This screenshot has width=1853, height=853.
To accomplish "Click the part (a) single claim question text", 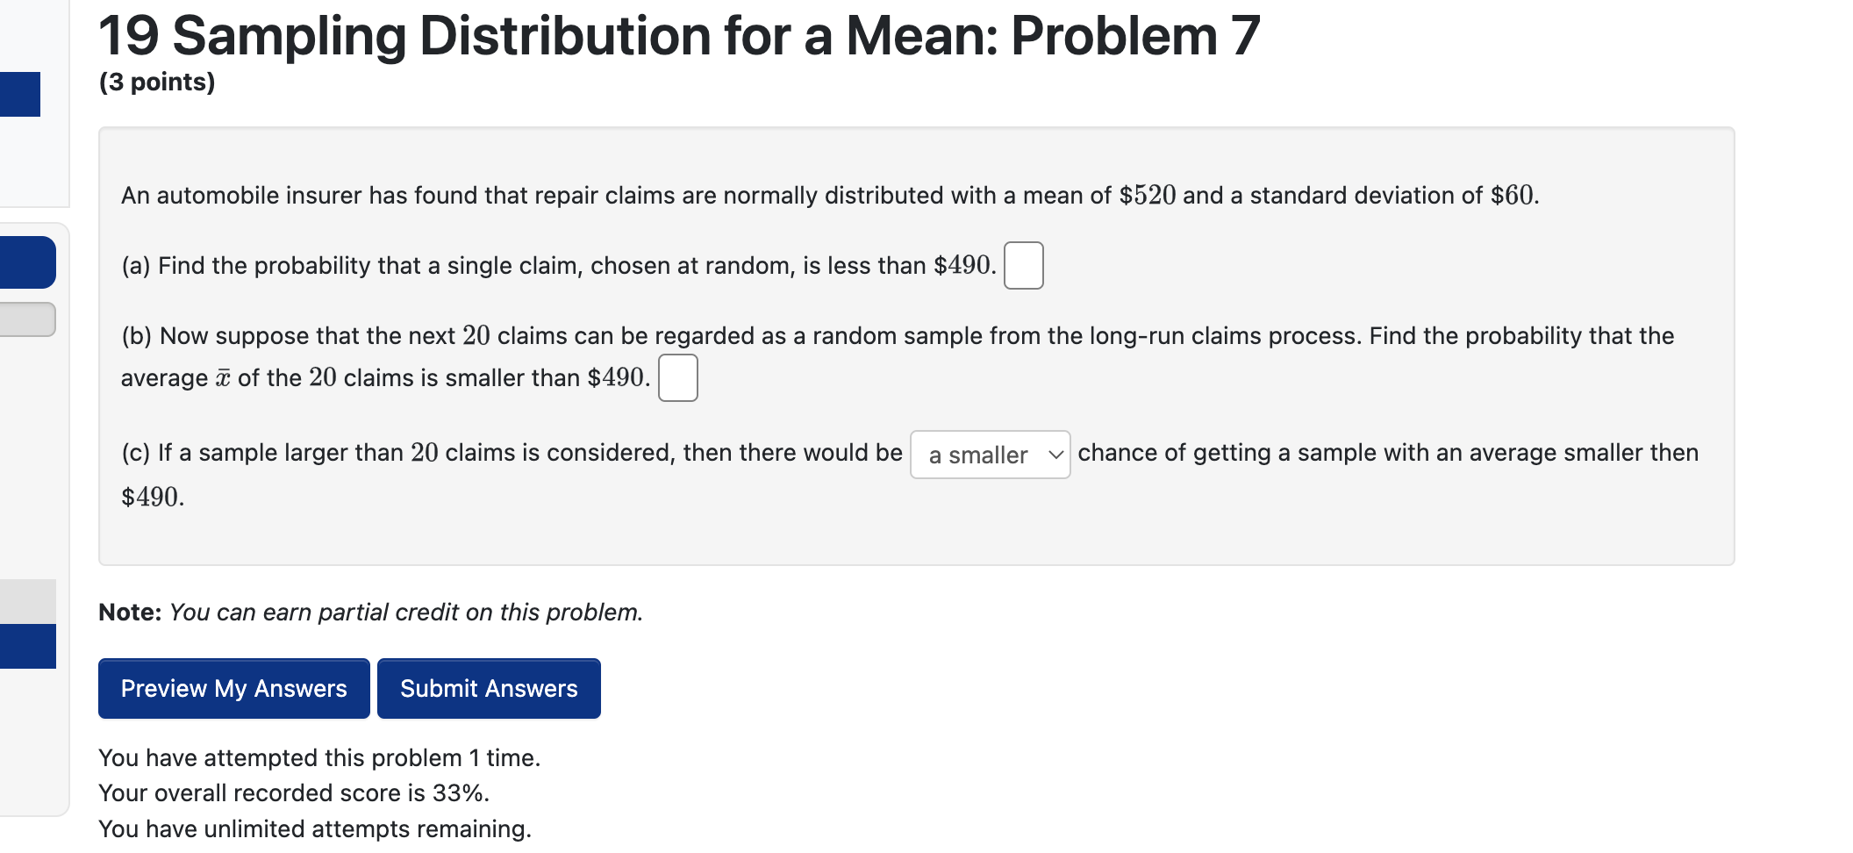I will tap(559, 265).
